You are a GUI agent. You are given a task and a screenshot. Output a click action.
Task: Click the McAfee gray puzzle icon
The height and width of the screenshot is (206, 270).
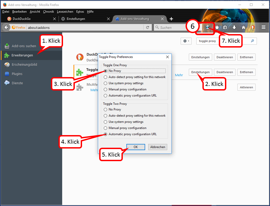pyautogui.click(x=80, y=87)
